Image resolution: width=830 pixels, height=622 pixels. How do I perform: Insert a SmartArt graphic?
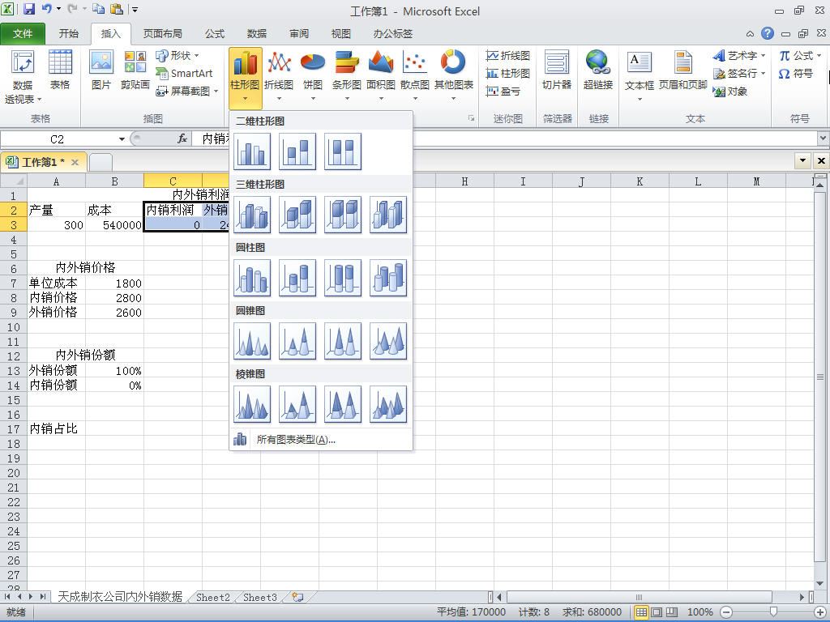point(184,74)
